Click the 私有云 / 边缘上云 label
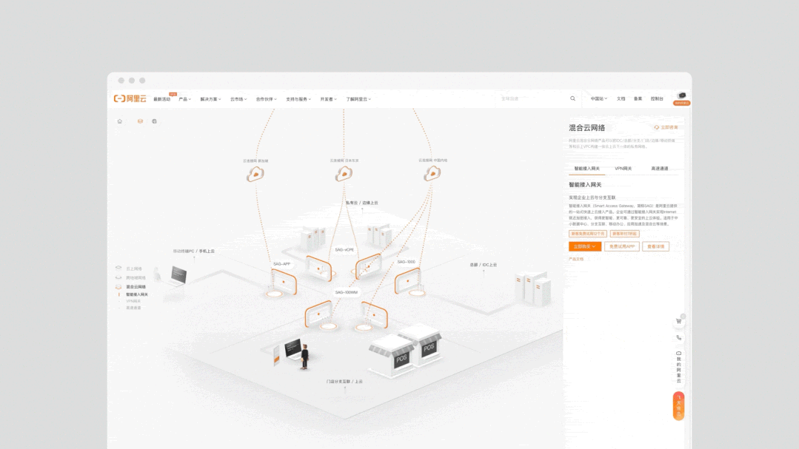This screenshot has width=799, height=449. coord(362,203)
